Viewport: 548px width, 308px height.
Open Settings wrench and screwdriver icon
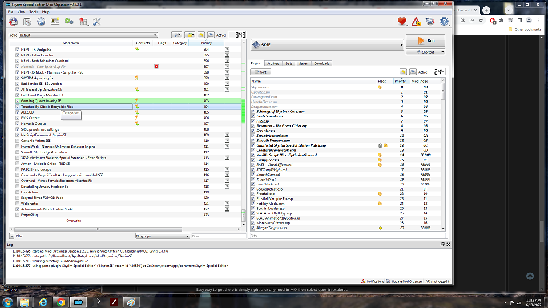tap(97, 22)
